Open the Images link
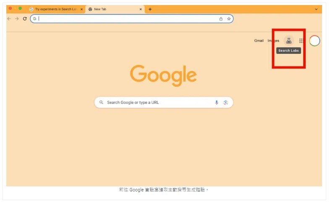The height and width of the screenshot is (204, 330). pyautogui.click(x=273, y=41)
